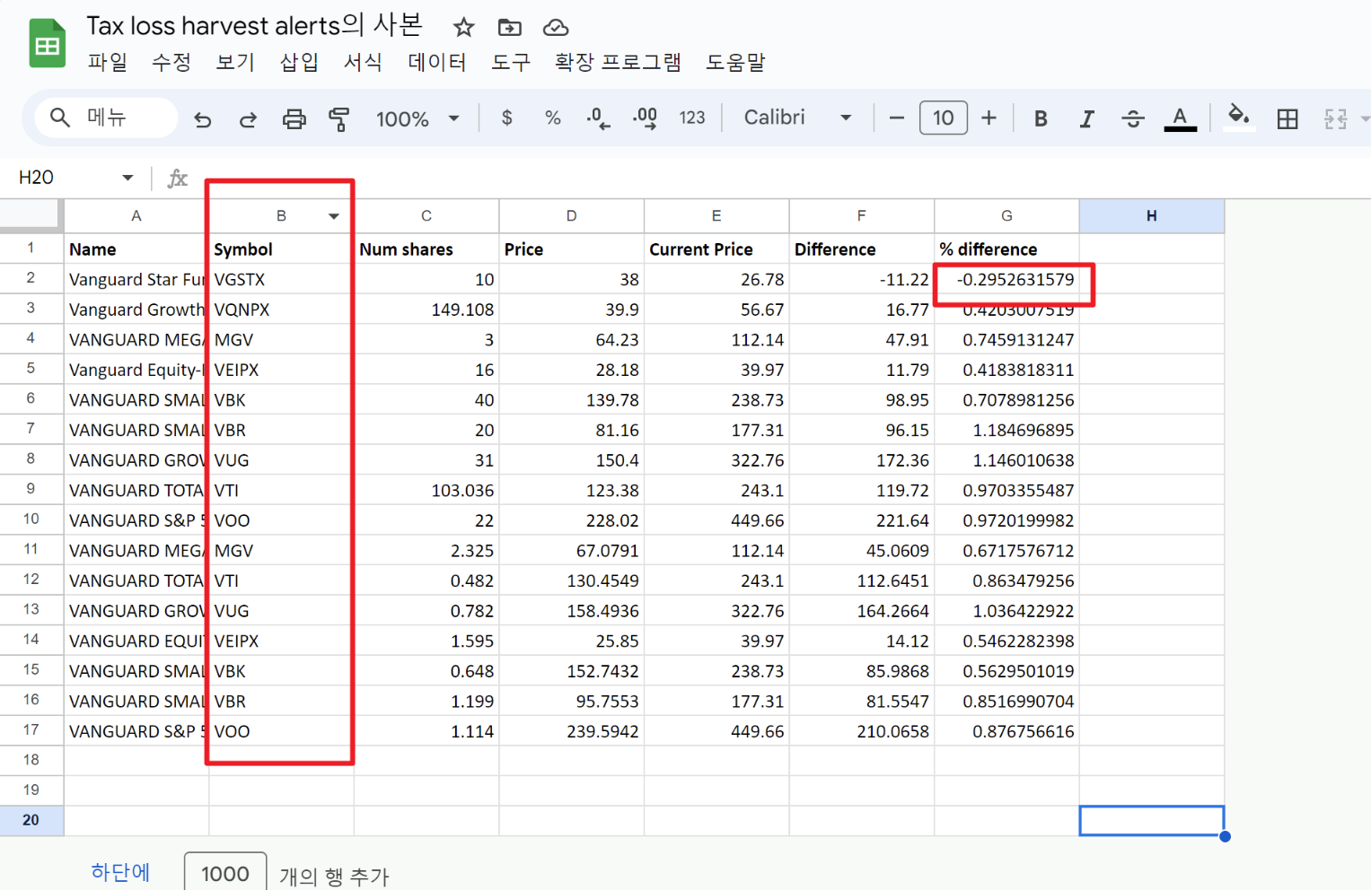Viewport: 1371px width, 890px height.
Task: Click the cell with 149.108
Action: click(x=426, y=310)
